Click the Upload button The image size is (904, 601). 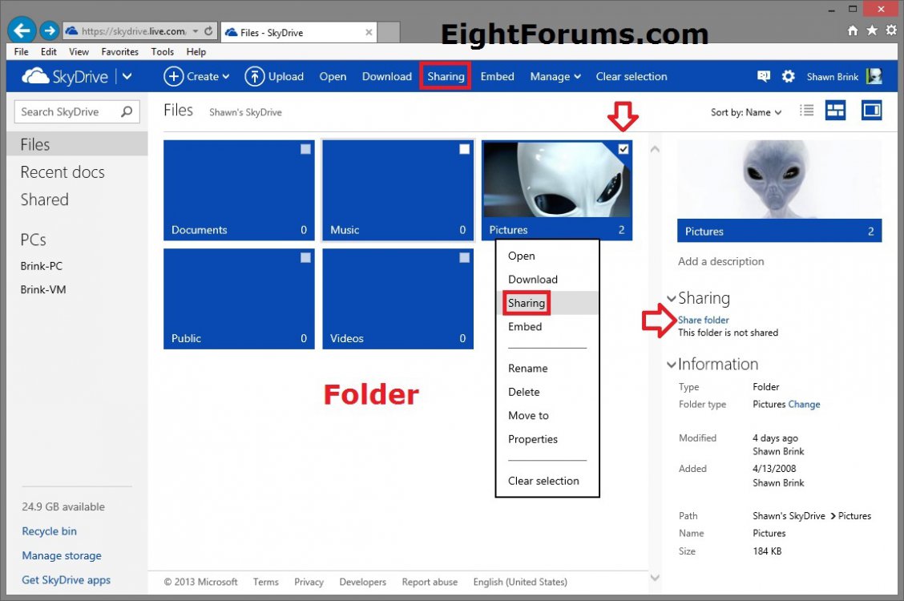coord(274,76)
